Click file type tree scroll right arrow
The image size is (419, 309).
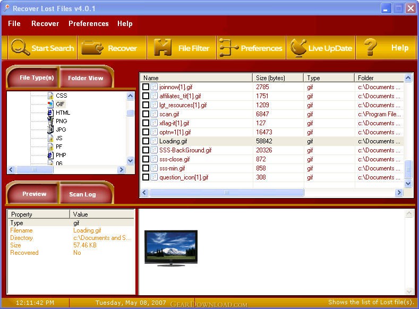(x=121, y=169)
